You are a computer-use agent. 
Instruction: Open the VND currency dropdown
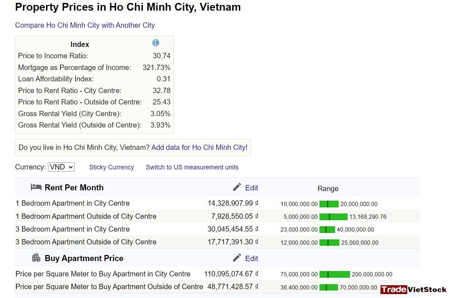[61, 167]
